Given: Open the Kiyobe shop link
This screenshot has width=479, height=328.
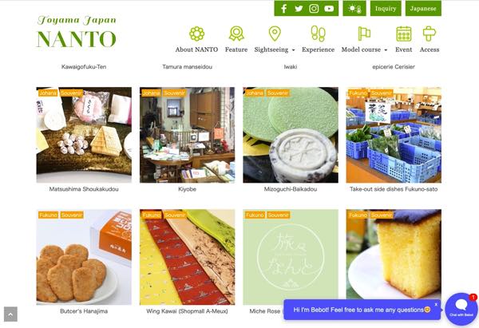Looking at the screenshot, I should coord(187,189).
